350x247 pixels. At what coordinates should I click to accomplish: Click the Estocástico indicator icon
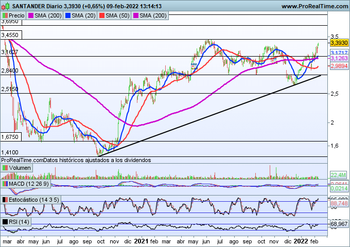pos(5,200)
